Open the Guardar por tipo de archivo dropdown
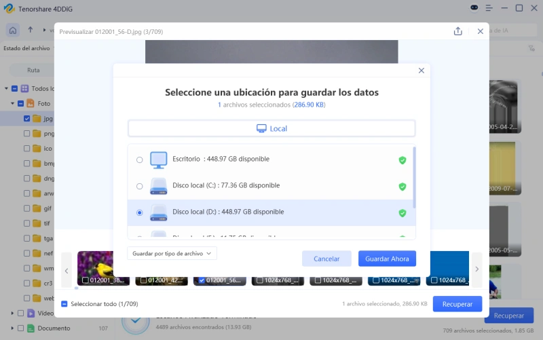 [172, 253]
